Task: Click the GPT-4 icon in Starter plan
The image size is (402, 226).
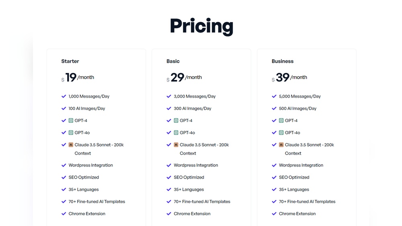Action: click(x=71, y=120)
